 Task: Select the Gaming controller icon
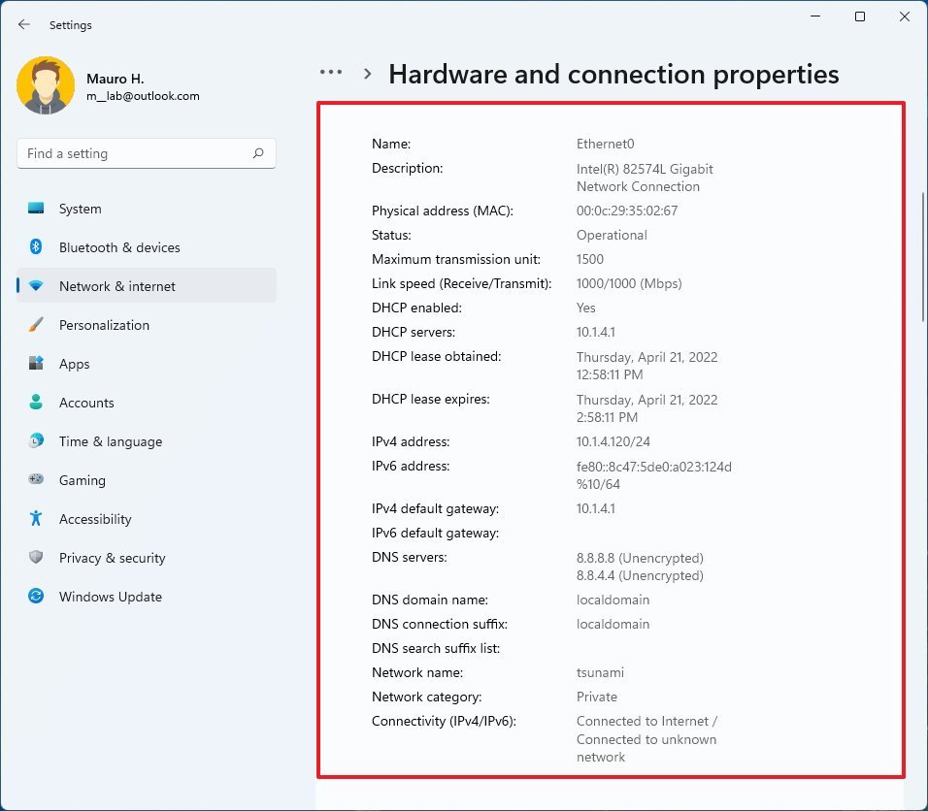pyautogui.click(x=36, y=480)
